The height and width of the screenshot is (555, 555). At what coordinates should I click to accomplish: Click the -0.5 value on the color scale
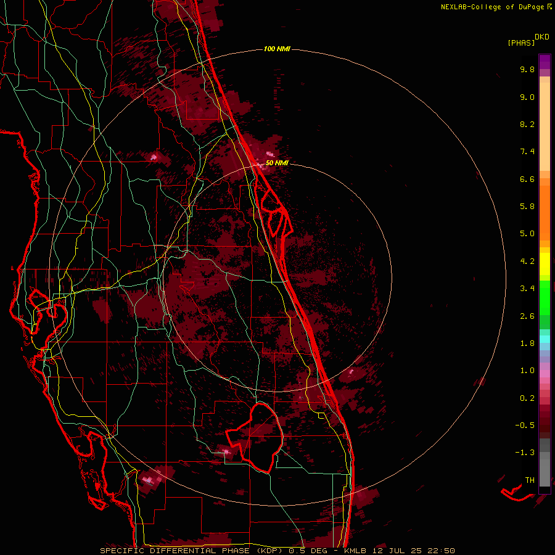pos(525,425)
